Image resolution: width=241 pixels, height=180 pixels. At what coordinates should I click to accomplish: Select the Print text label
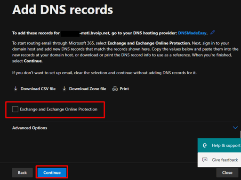point(124,89)
